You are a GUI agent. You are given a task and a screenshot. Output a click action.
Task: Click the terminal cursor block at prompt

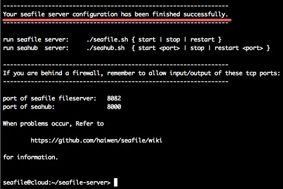click(115, 183)
